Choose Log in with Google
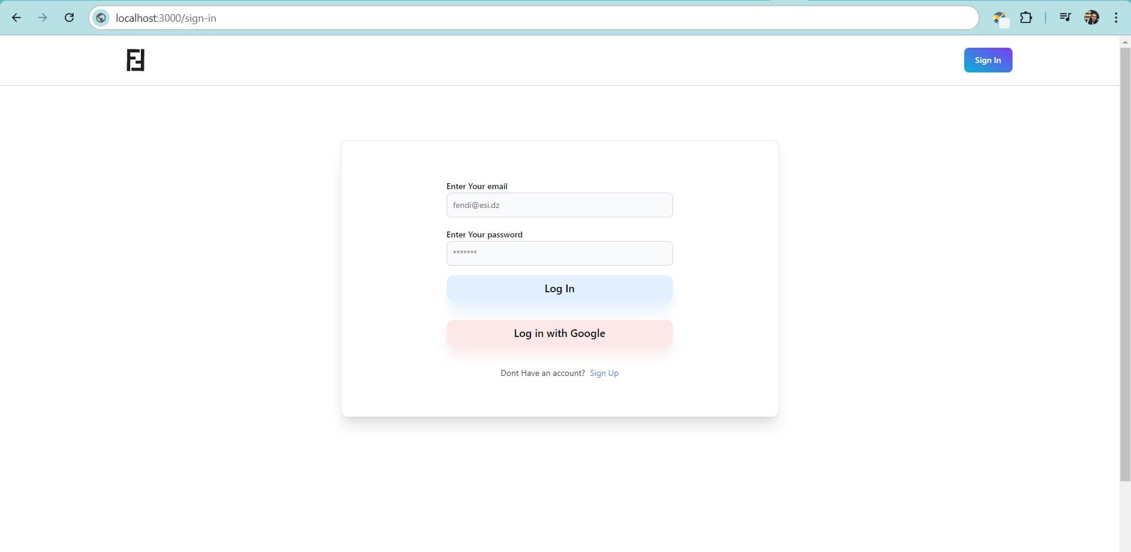 pyautogui.click(x=559, y=333)
